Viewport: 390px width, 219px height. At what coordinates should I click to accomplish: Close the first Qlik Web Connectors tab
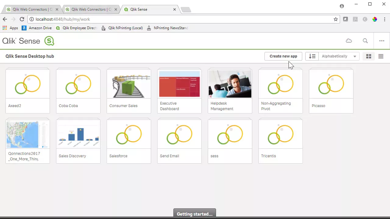tap(57, 9)
